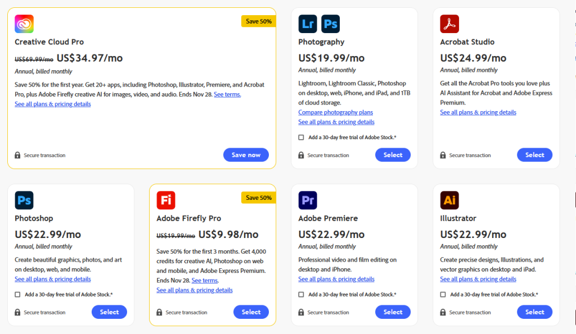Click the Illustrator Ai icon
The image size is (576, 334).
coord(449,200)
